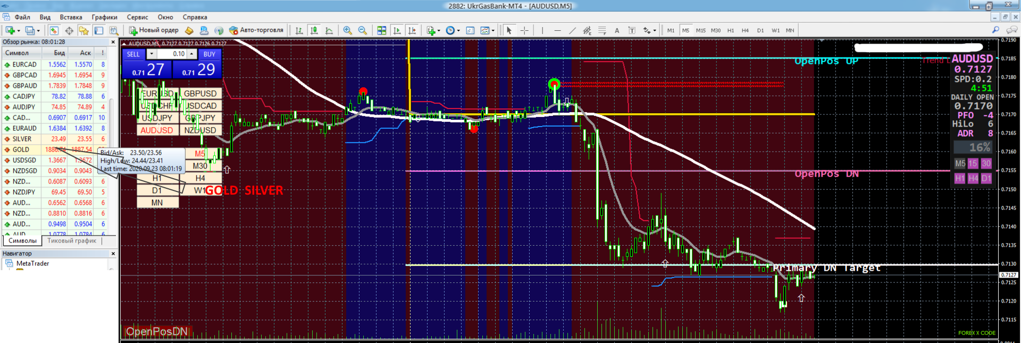
Task: Open the periods clock icon
Action: 450,30
